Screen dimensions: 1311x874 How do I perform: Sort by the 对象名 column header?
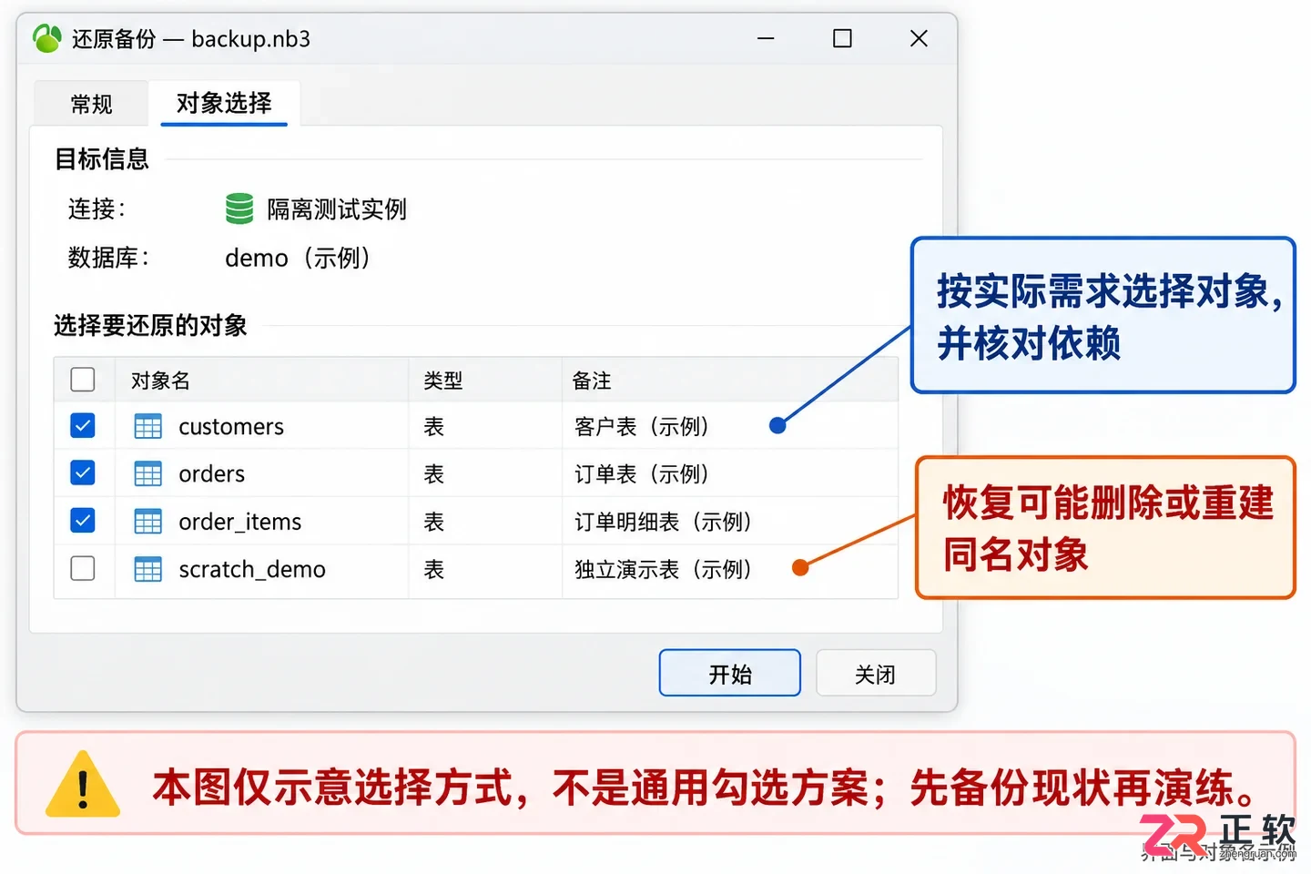pyautogui.click(x=262, y=380)
